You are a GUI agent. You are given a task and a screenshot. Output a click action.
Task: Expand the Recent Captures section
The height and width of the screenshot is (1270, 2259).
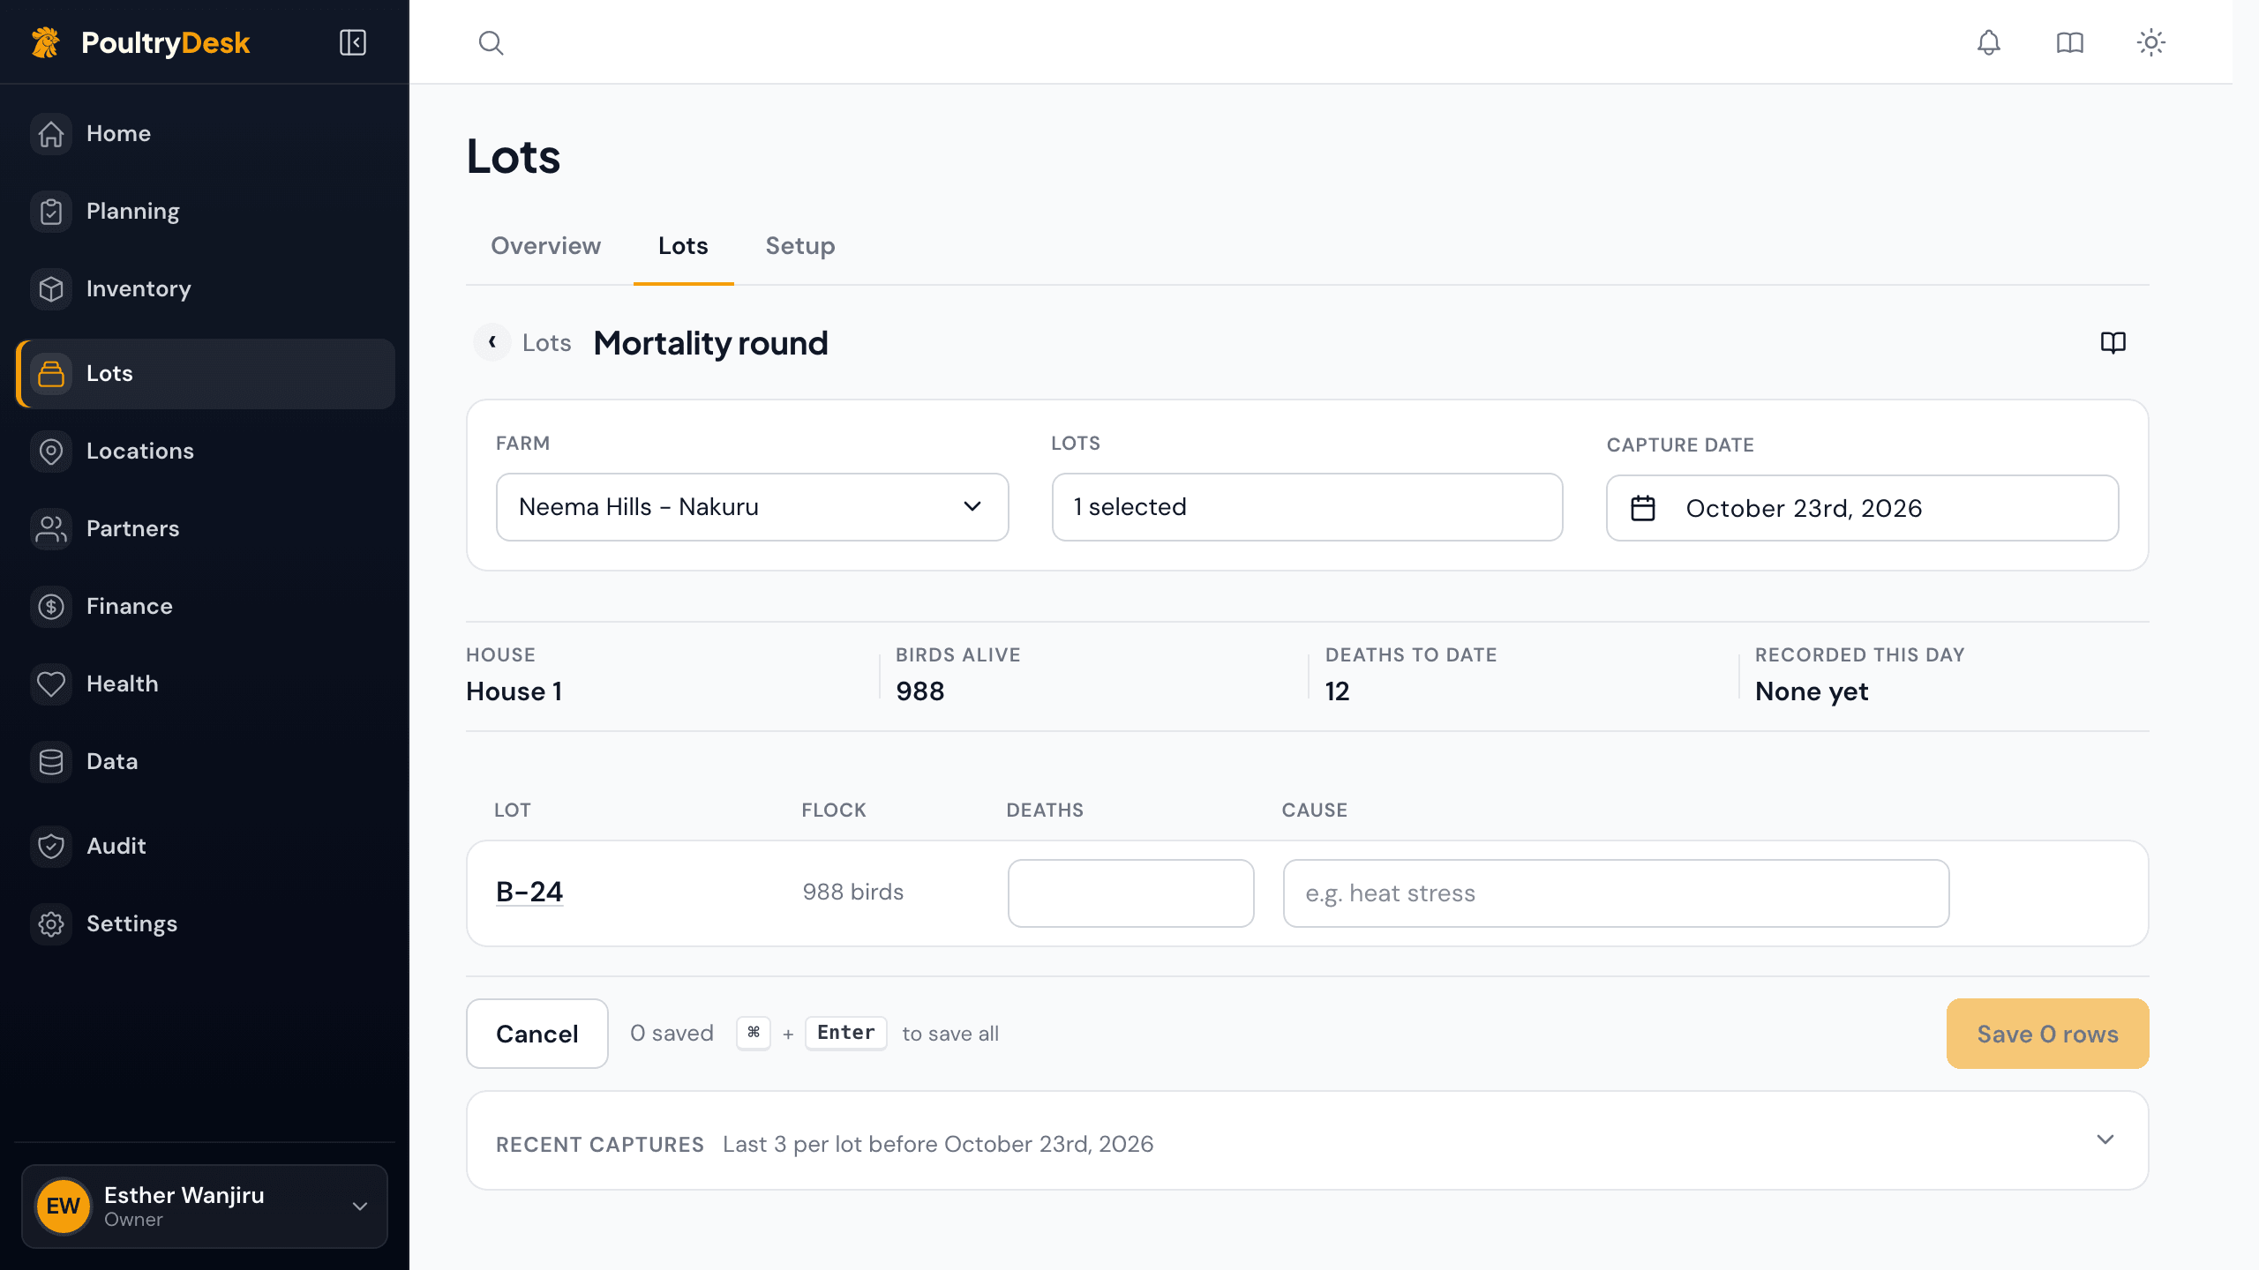tap(1307, 1141)
